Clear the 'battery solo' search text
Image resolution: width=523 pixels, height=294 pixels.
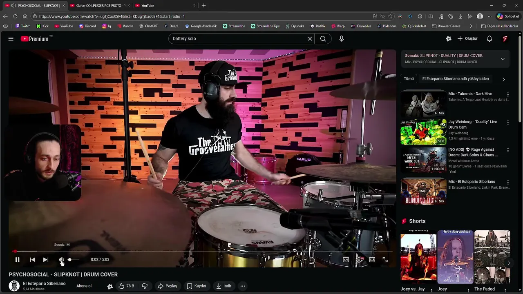pyautogui.click(x=310, y=39)
